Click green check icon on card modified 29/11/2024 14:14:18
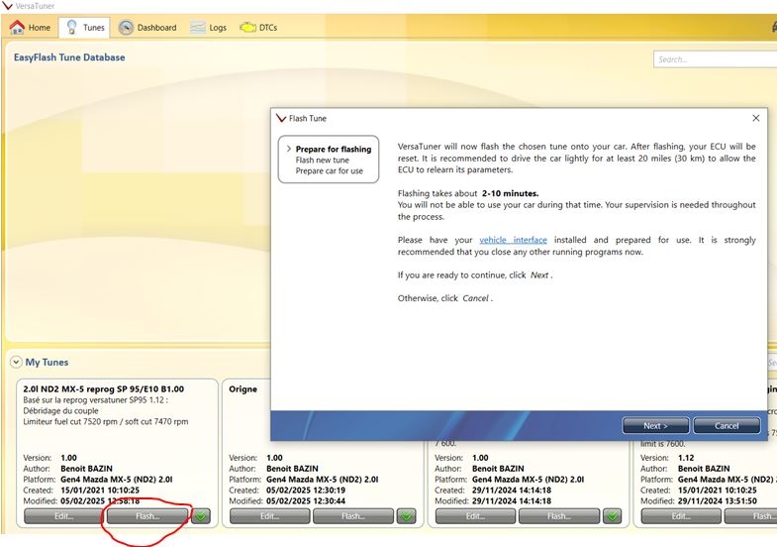Viewport: 777px width, 547px height. click(613, 516)
